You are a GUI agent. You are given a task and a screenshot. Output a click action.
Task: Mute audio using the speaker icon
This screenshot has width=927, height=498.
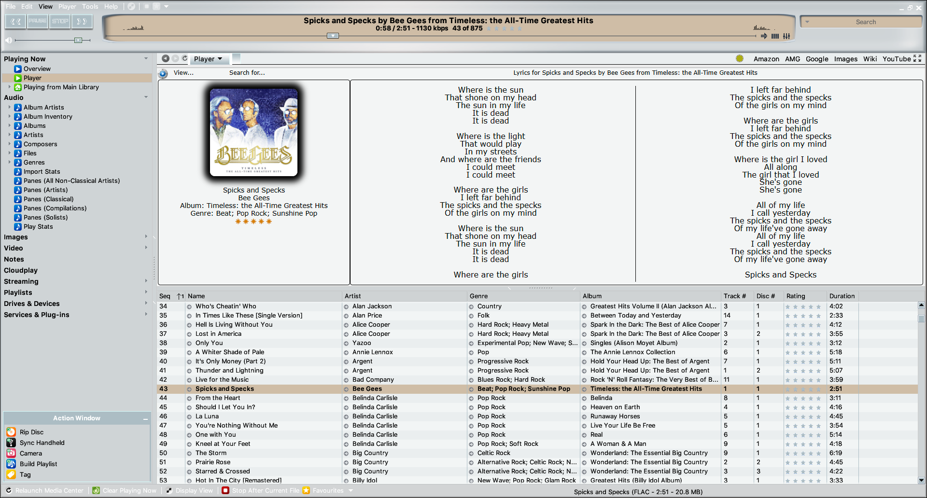(x=8, y=40)
